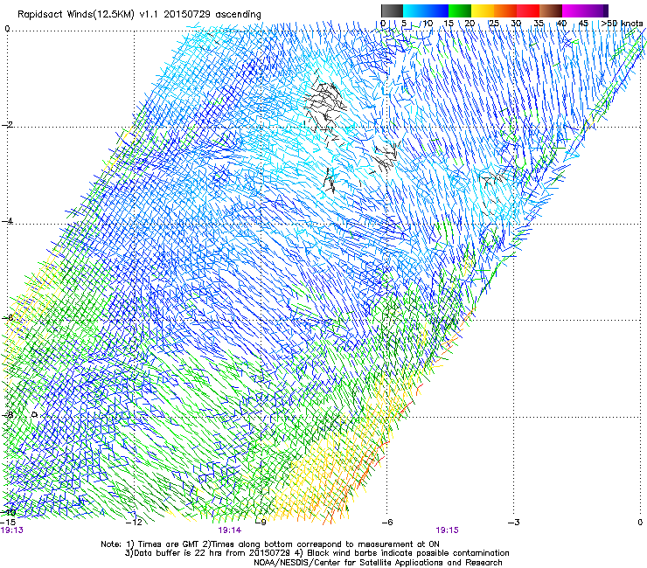Click the longitude axis label -12

click(133, 523)
